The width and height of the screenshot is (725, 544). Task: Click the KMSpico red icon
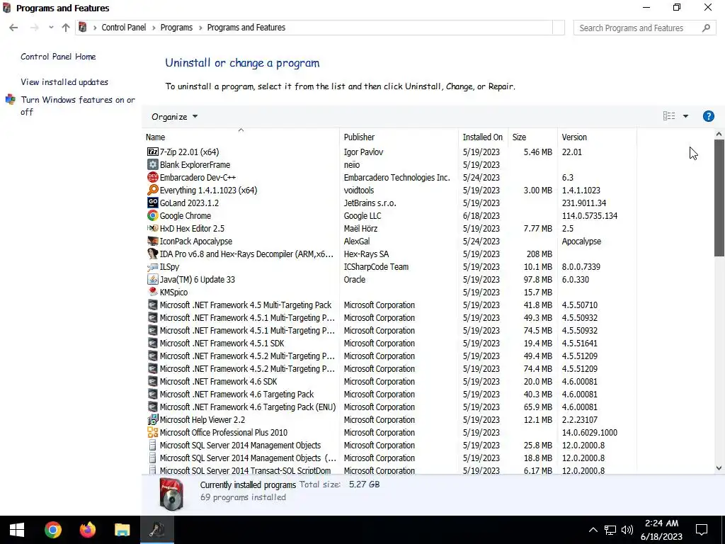point(153,291)
